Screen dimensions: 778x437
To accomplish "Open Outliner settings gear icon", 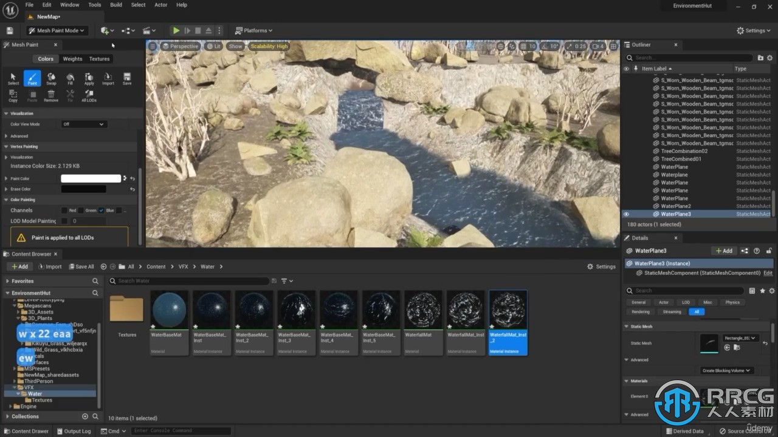I will point(769,58).
